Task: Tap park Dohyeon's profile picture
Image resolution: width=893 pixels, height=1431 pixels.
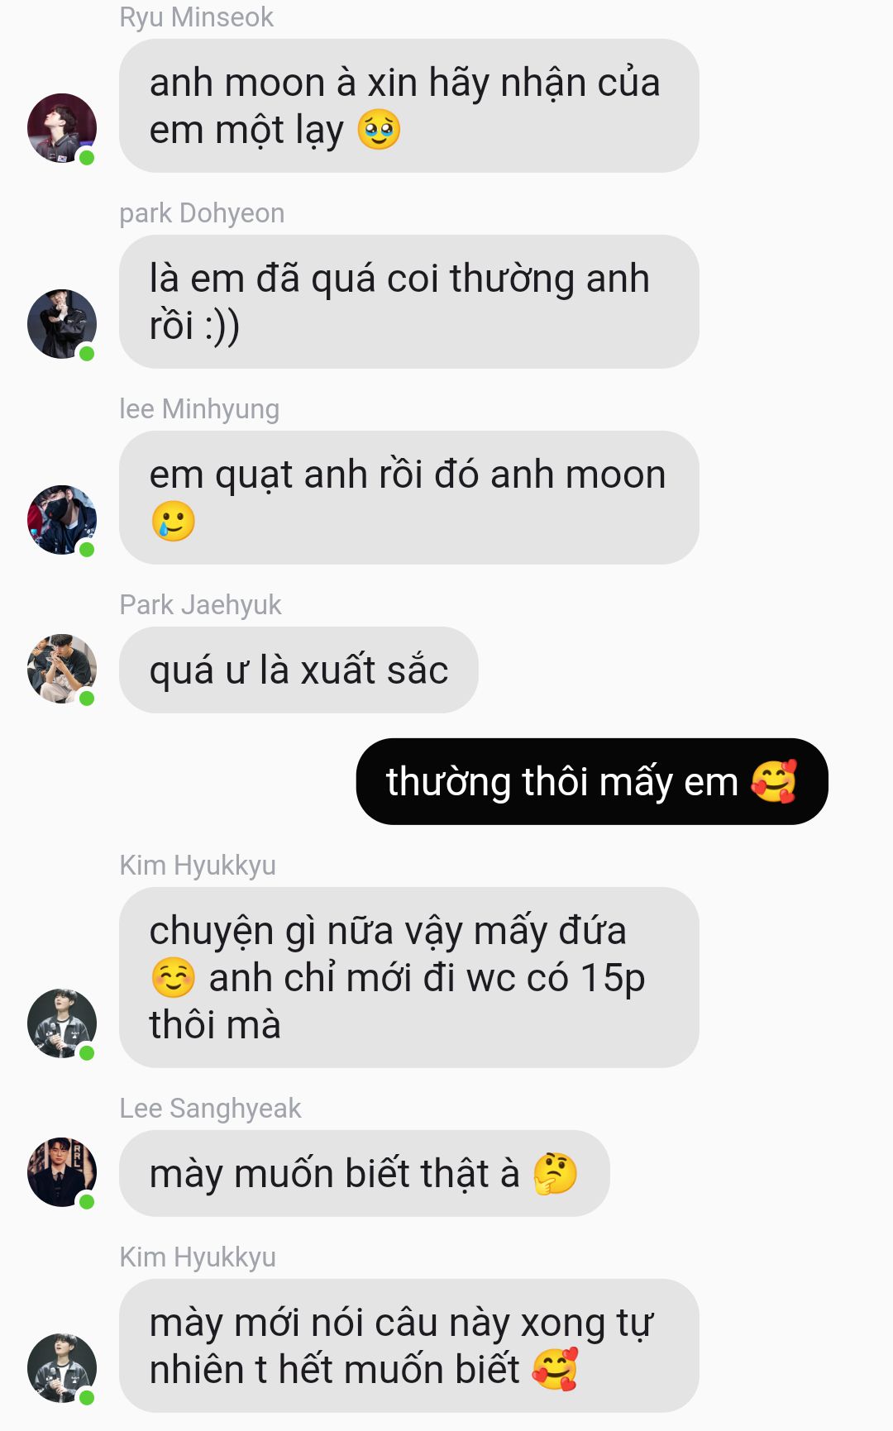Action: tap(62, 324)
